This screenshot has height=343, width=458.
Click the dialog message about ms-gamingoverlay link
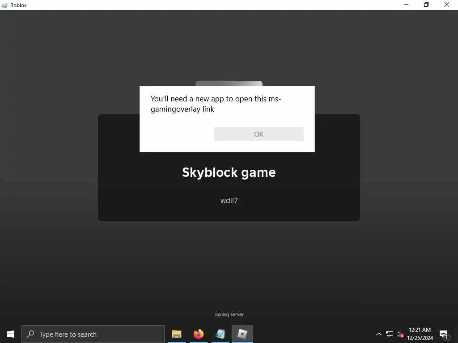click(x=216, y=104)
